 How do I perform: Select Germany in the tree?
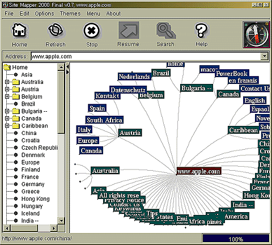(33, 184)
